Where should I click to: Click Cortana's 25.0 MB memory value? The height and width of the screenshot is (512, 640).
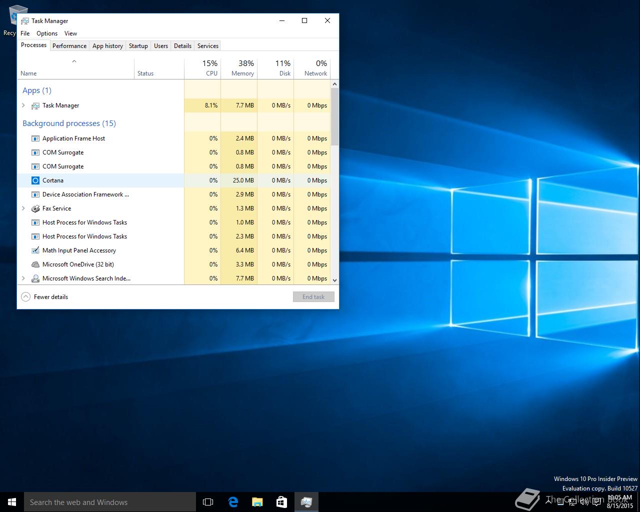pos(243,180)
